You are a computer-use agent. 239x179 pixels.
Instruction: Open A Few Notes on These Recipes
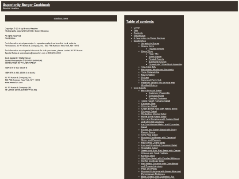pyautogui.click(x=149, y=38)
